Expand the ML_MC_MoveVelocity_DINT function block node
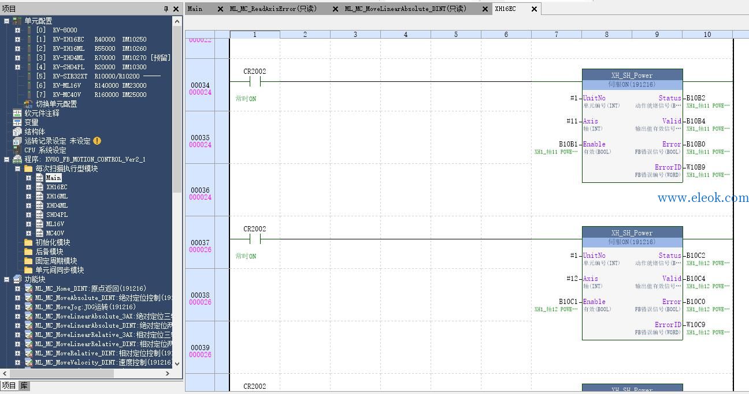The height and width of the screenshot is (394, 749). tap(17, 362)
